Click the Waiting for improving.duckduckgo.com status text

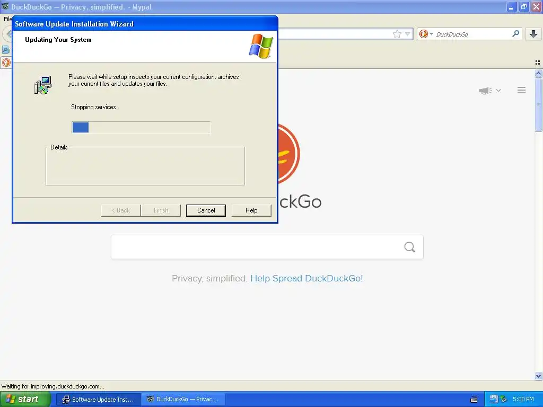pyautogui.click(x=52, y=386)
